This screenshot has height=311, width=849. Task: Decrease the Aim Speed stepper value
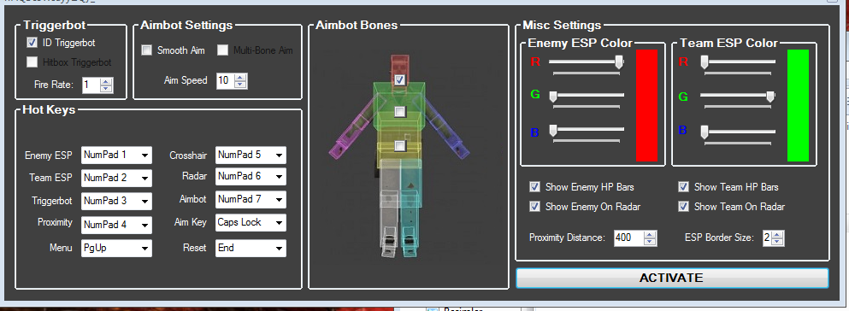[x=241, y=85]
